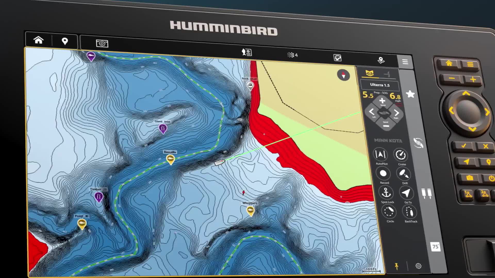Engage Spot-Lock anchor mode
The width and height of the screenshot is (495, 278).
[x=386, y=193]
